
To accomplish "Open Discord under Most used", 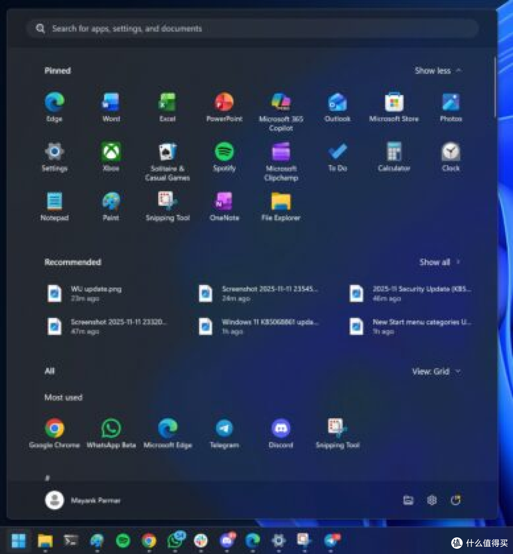I will click(x=281, y=433).
